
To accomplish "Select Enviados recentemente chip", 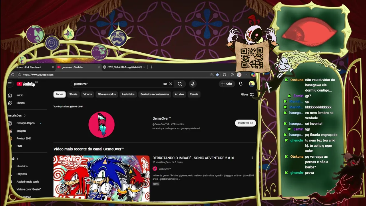I will 154,94.
